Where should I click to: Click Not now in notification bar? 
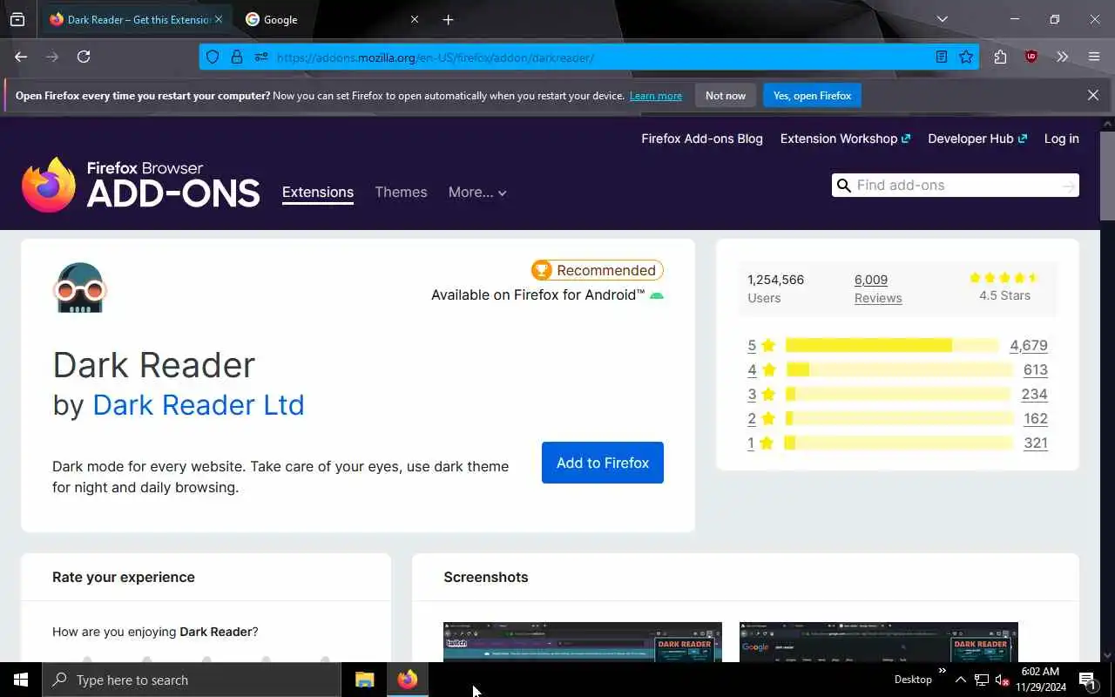click(x=726, y=96)
